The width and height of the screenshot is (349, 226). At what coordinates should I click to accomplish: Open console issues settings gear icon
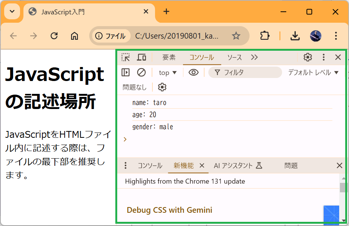coord(162,87)
